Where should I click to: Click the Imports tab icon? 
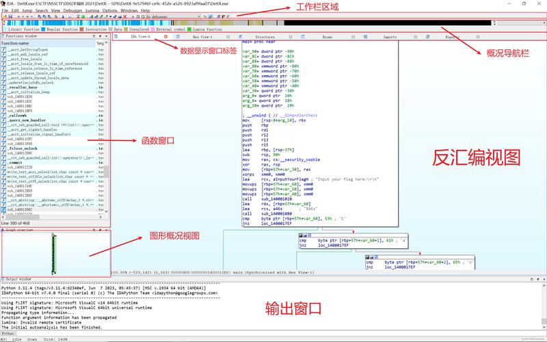pos(365,37)
